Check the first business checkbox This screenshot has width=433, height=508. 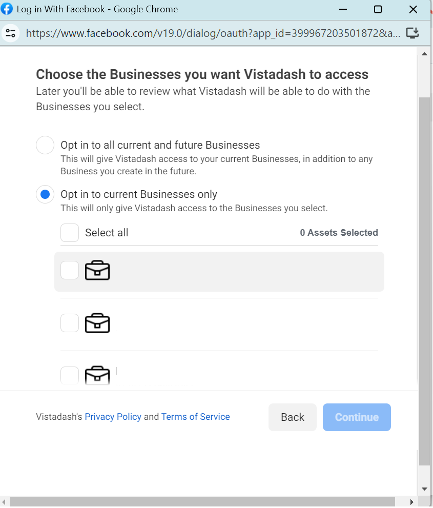(70, 270)
